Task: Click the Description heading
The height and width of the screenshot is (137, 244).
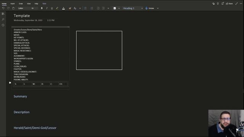Action: coord(22,112)
